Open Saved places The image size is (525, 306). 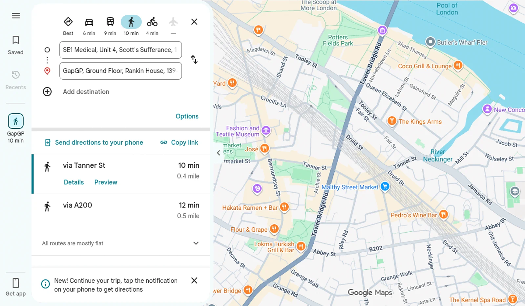pos(15,45)
